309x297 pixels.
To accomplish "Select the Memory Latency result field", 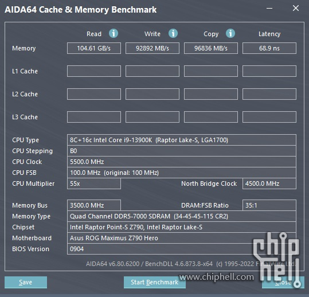I will [269, 48].
